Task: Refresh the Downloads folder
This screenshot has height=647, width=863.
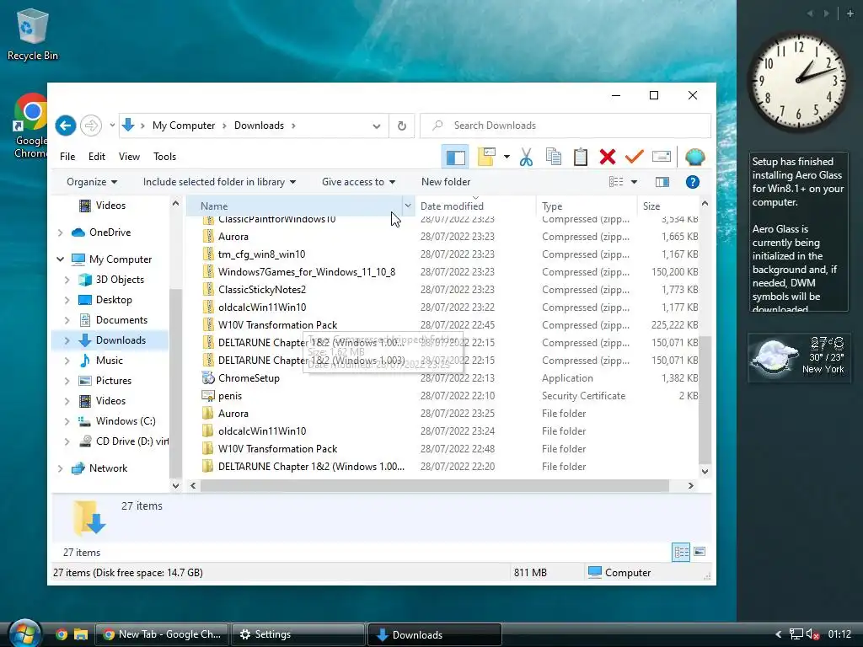Action: [x=402, y=126]
